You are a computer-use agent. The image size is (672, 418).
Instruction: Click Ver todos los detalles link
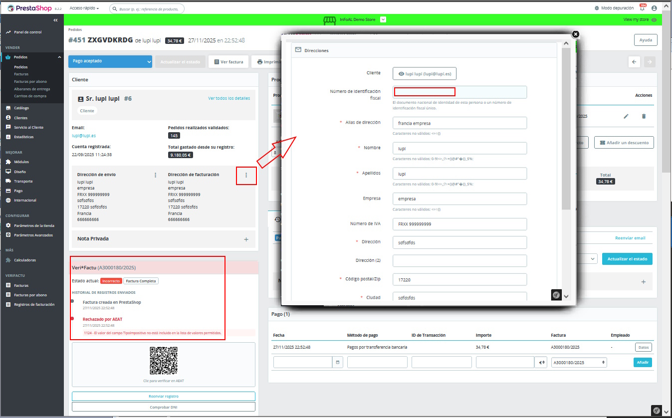[228, 98]
